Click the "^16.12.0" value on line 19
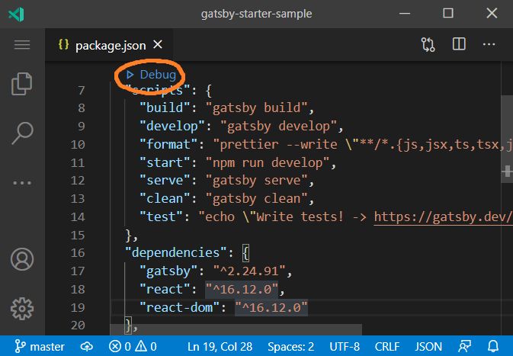513x356 pixels. [x=271, y=307]
